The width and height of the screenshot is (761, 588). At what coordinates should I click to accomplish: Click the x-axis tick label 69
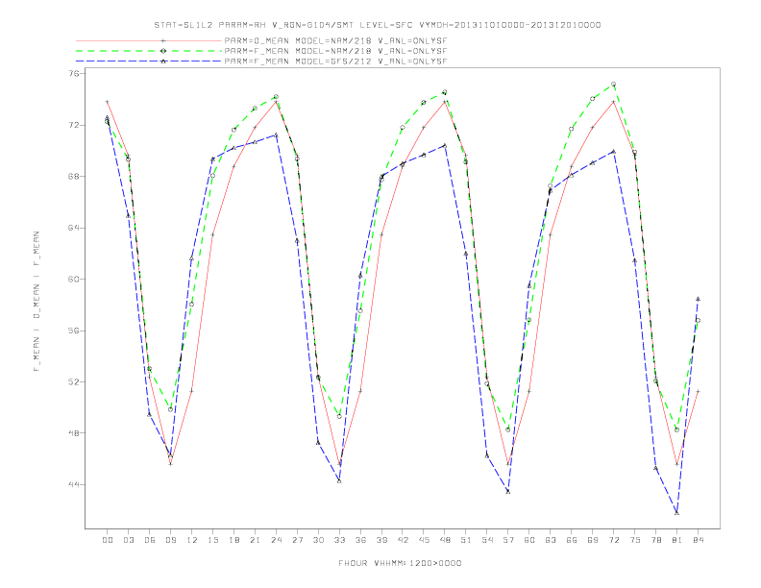[593, 540]
